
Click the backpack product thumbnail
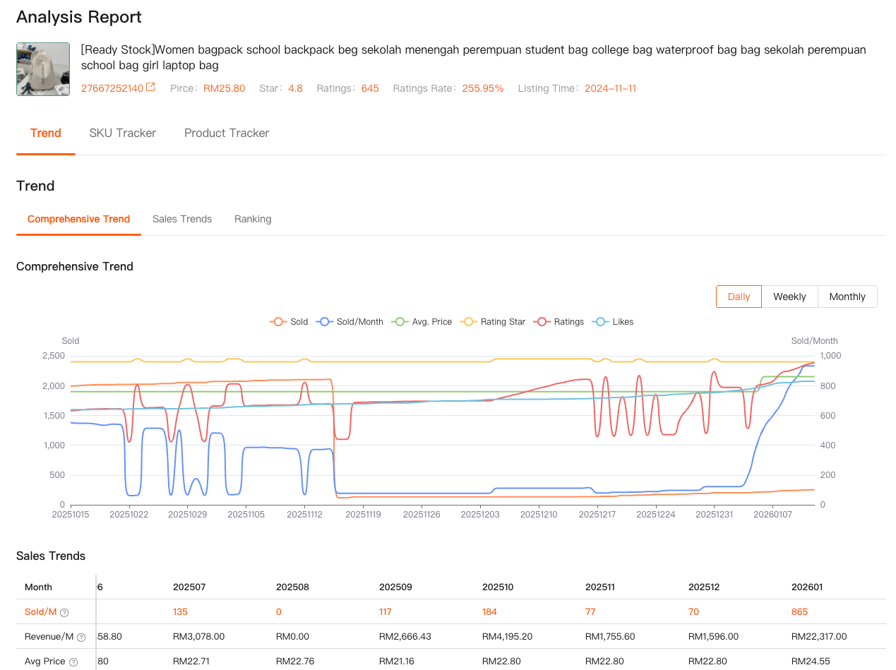(x=43, y=69)
